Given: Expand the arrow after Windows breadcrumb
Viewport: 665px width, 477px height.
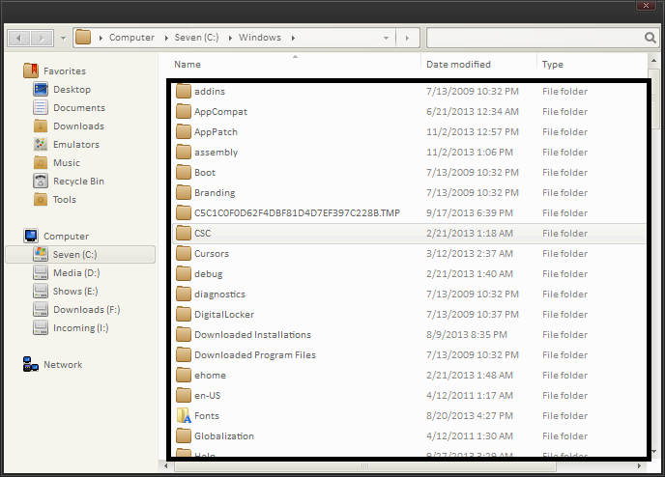Looking at the screenshot, I should pyautogui.click(x=293, y=38).
